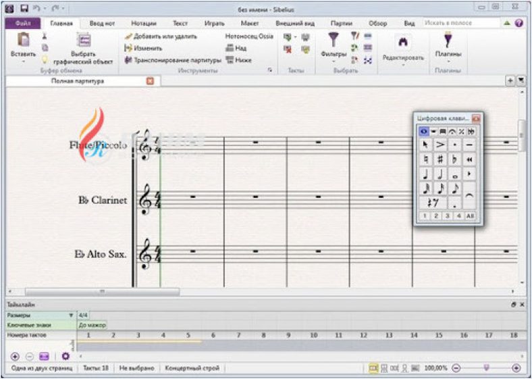This screenshot has height=379, width=532.
Task: Select the accent mark on the keypad
Action: pyautogui.click(x=440, y=145)
